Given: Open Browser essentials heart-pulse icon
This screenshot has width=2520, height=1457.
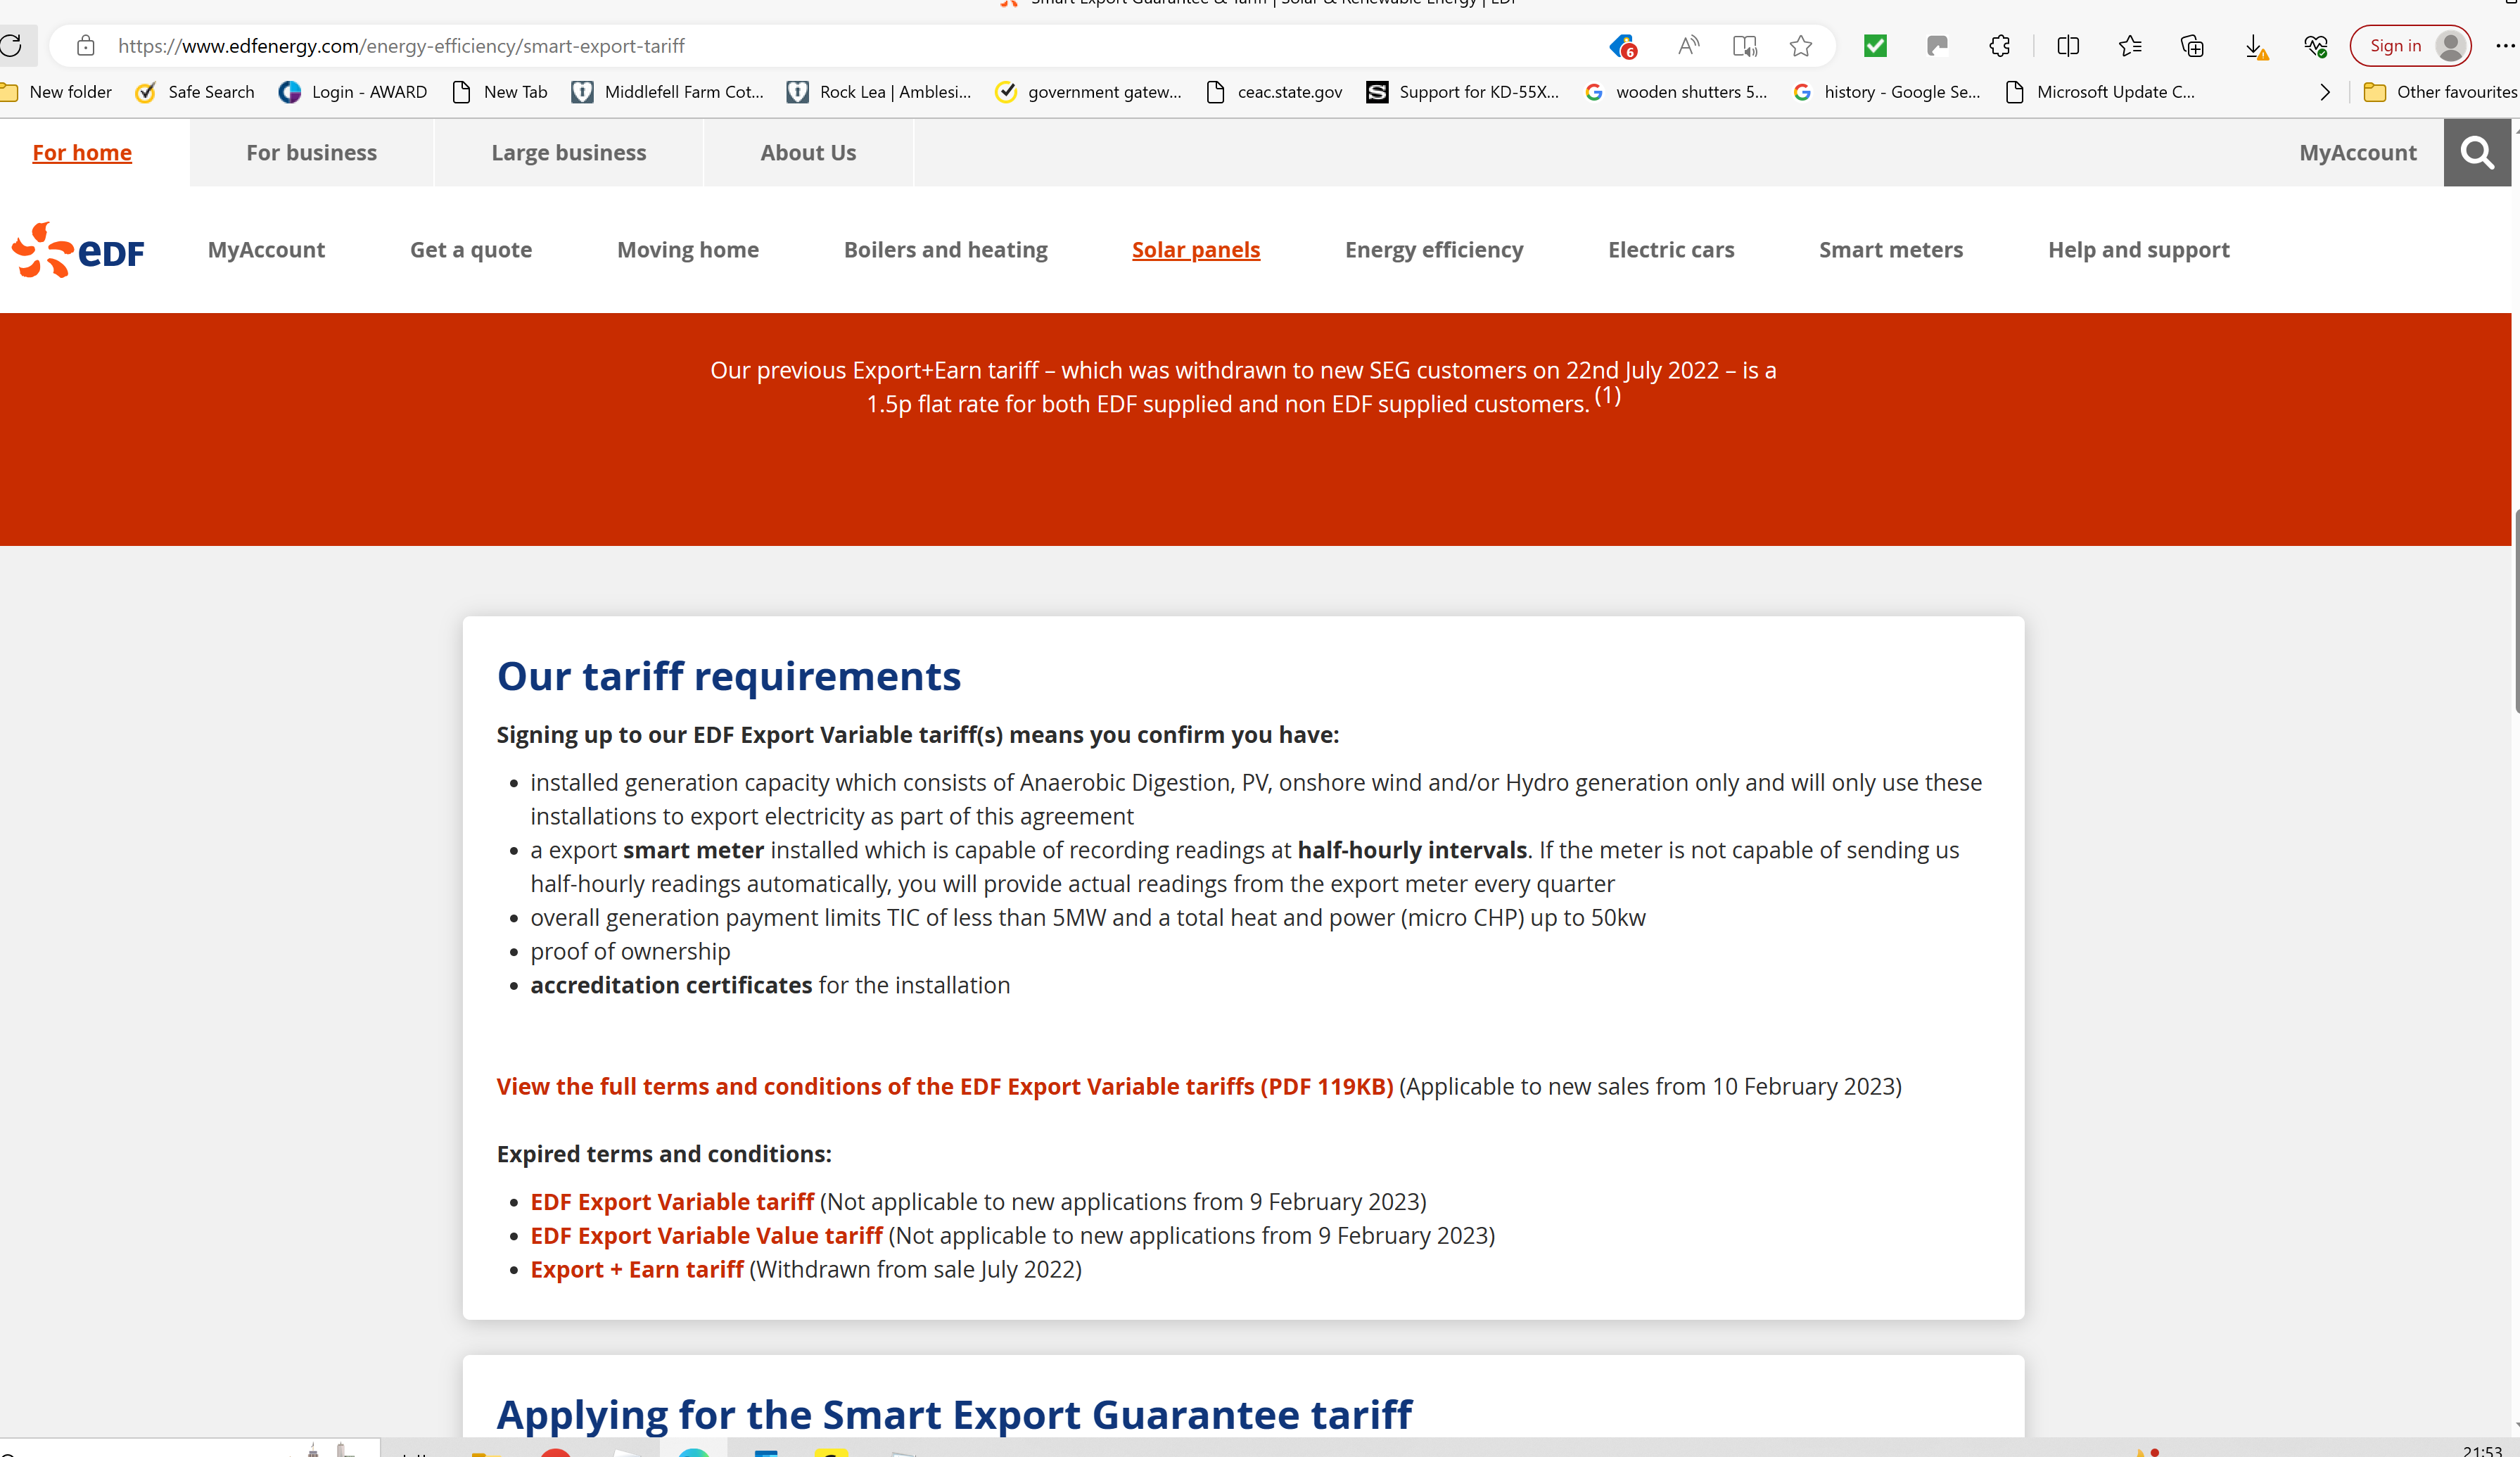Looking at the screenshot, I should pos(2315,46).
